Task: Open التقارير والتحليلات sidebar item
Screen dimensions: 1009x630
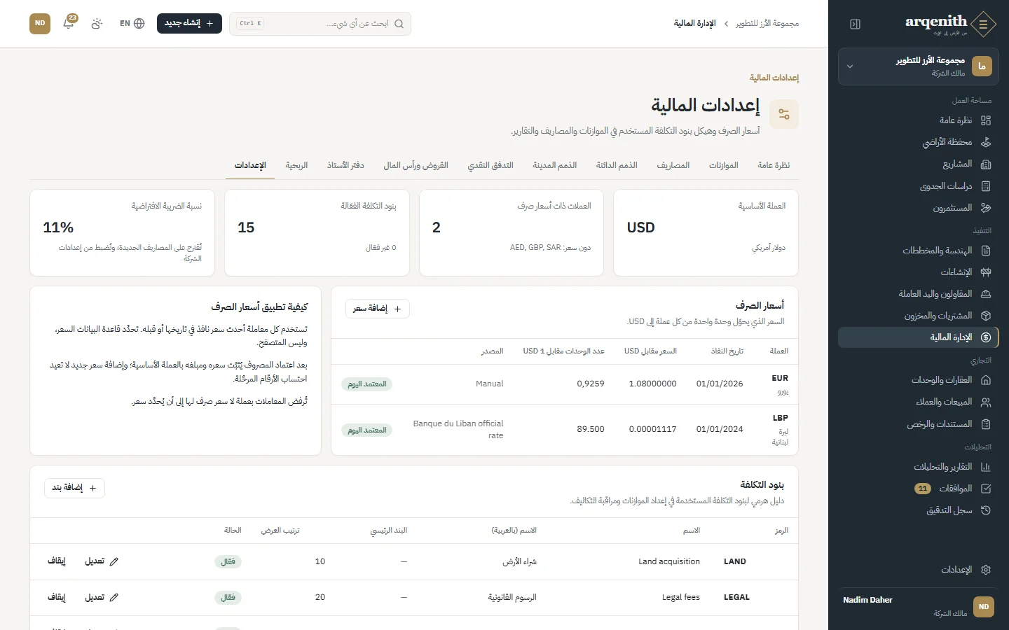Action: tap(918, 467)
